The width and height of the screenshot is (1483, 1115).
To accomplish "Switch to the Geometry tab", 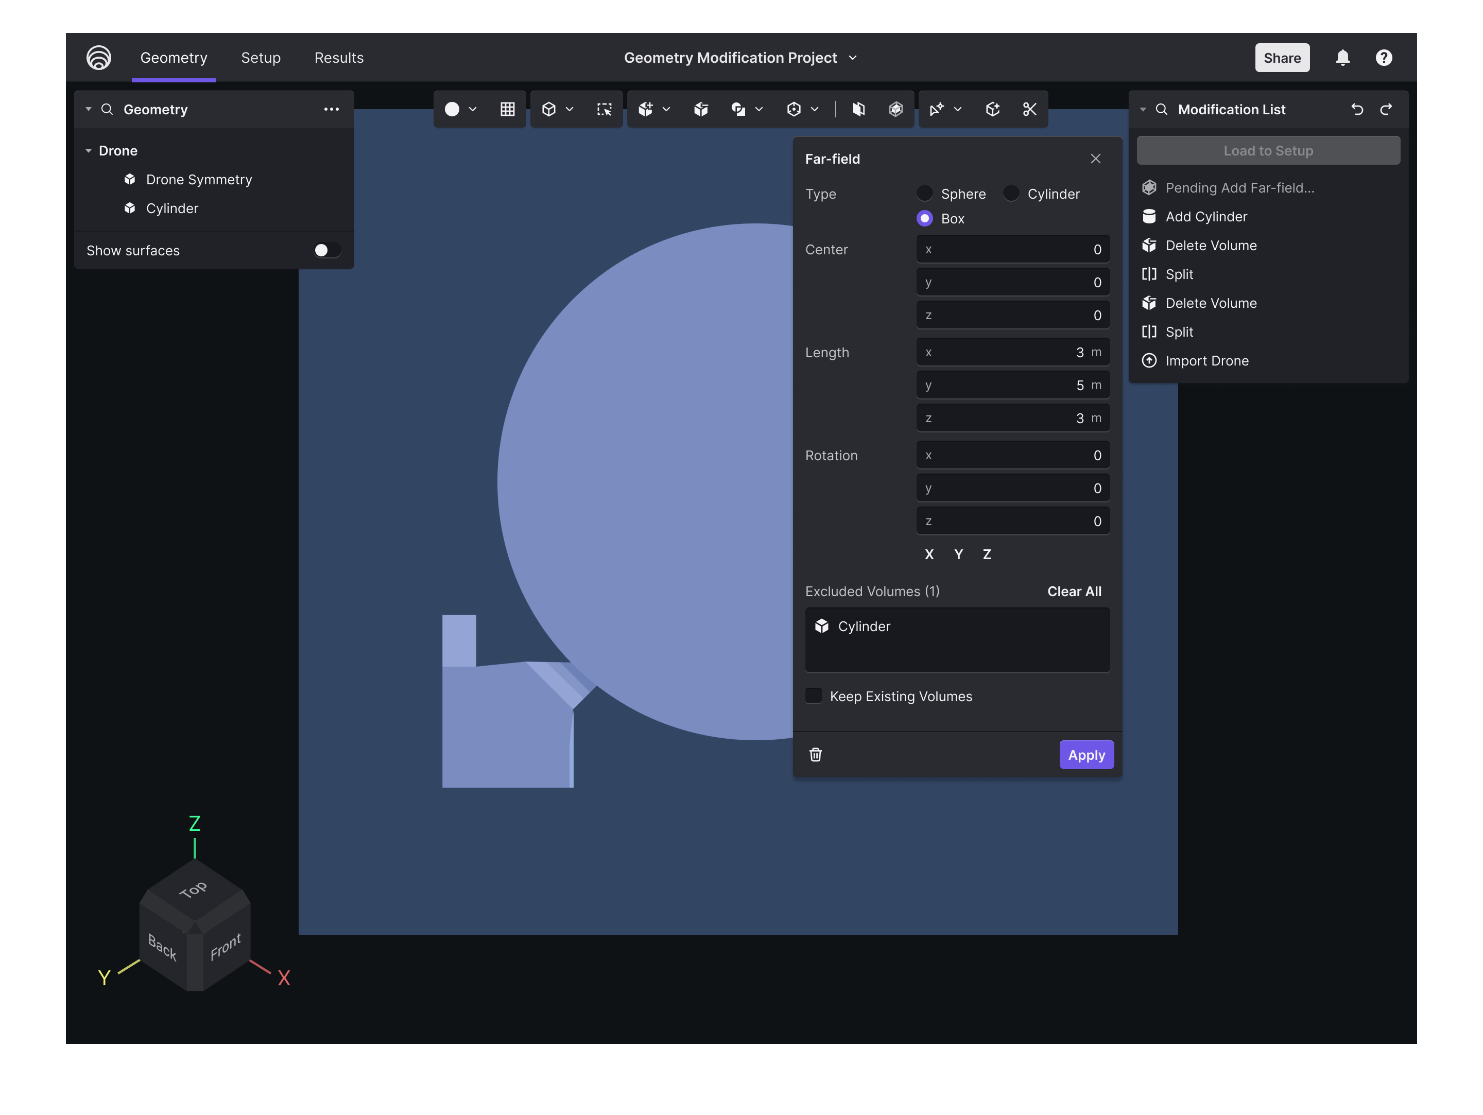I will tap(174, 58).
